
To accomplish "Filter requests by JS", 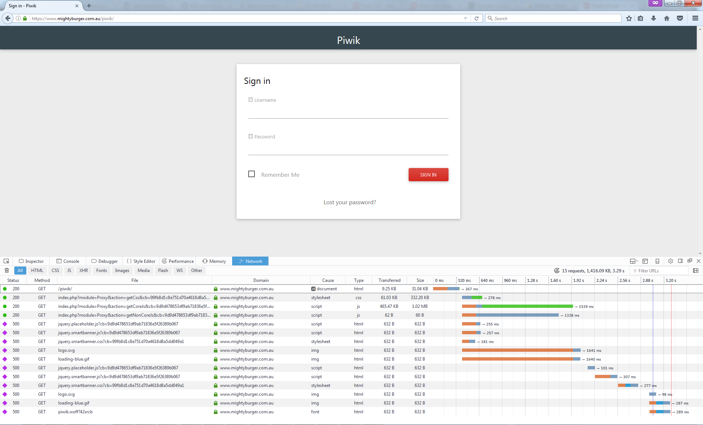I will 69,271.
